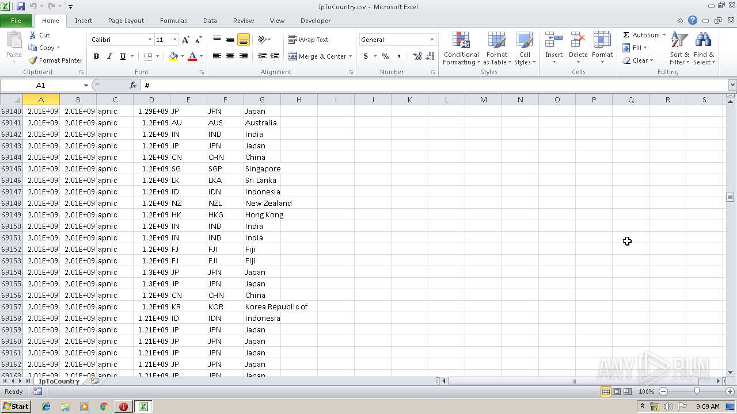Decrease font size with Shrink Font
The width and height of the screenshot is (737, 414).
click(198, 40)
